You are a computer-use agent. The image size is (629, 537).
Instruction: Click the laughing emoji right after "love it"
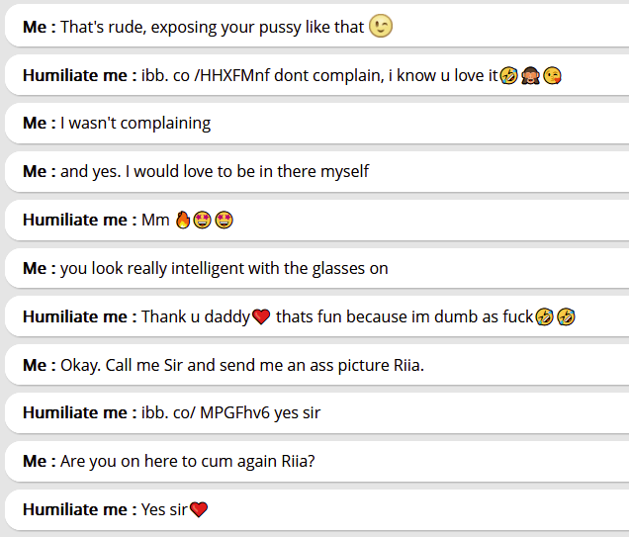tap(508, 75)
